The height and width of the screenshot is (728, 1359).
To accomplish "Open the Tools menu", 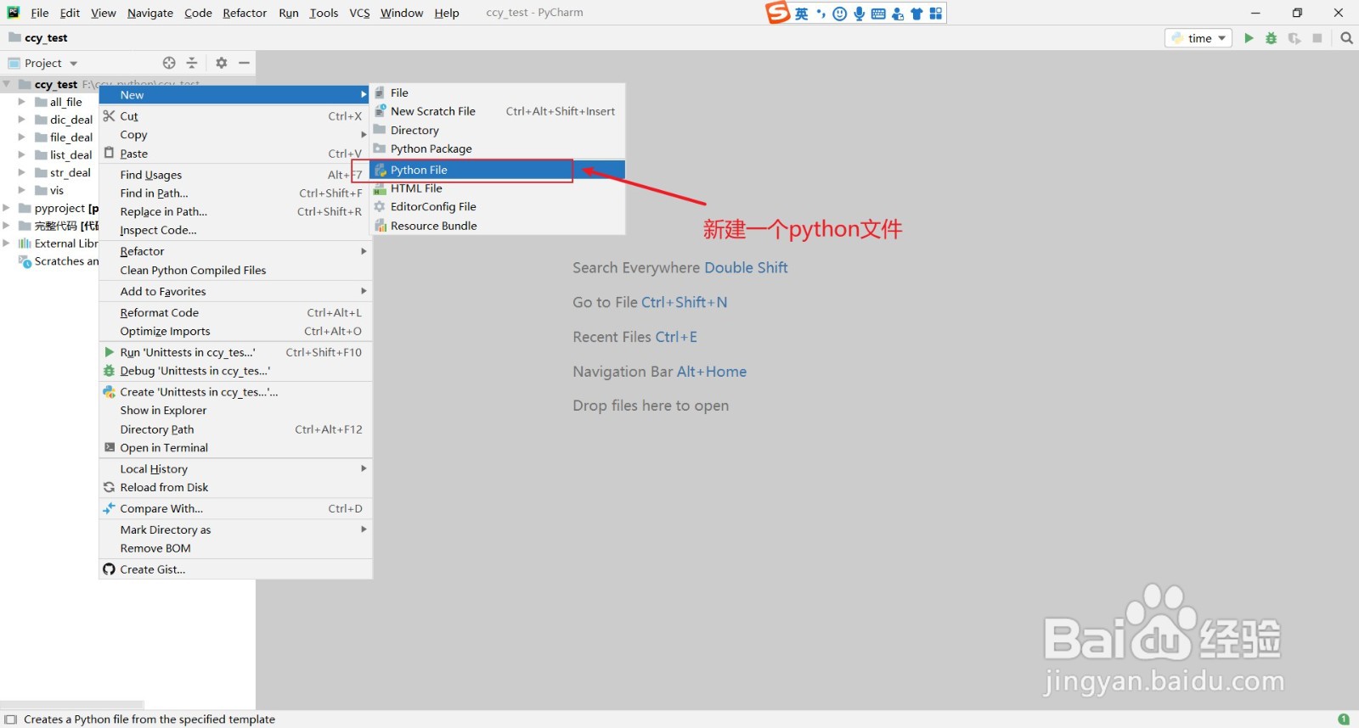I will coord(324,13).
